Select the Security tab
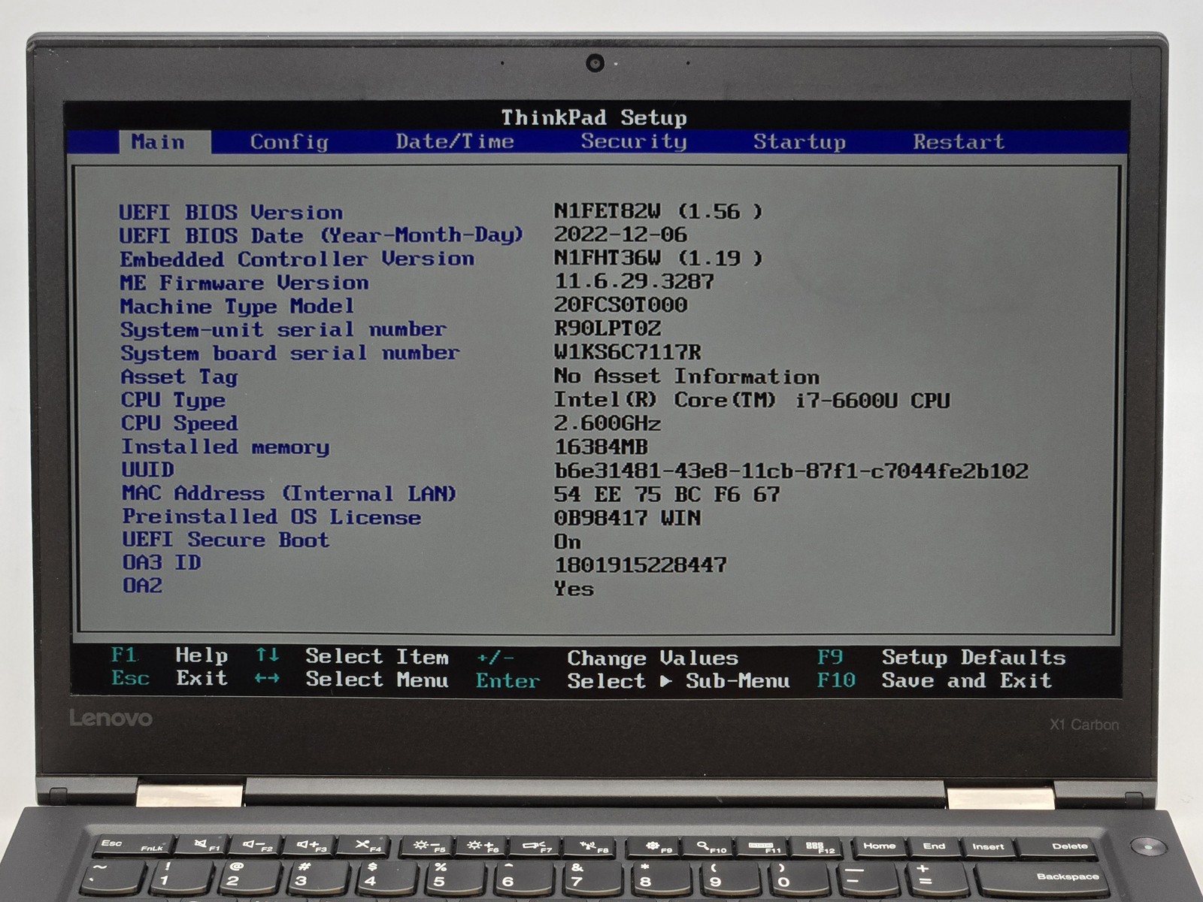 [634, 141]
